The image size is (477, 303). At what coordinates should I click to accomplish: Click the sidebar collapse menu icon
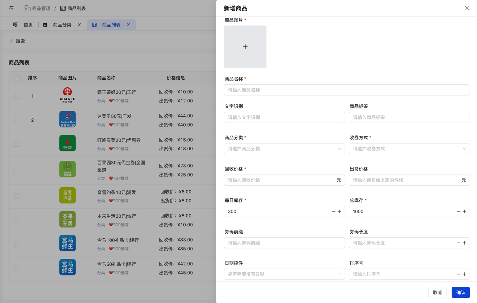11,8
